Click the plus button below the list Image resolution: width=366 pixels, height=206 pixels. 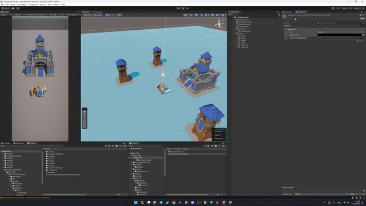(x=358, y=41)
